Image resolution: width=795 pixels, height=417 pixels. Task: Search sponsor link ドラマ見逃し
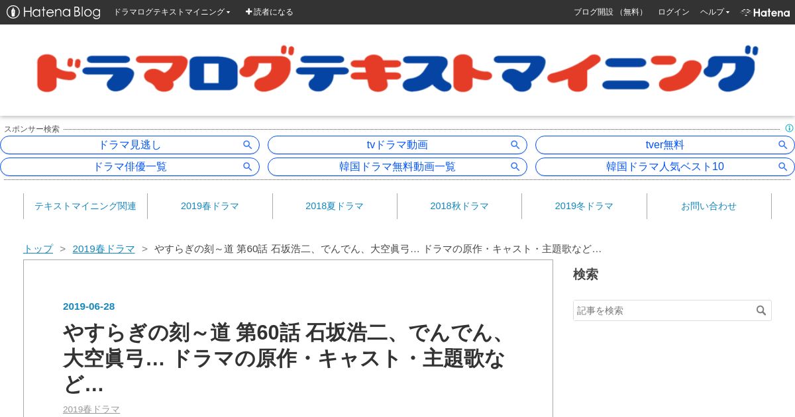[x=130, y=145]
